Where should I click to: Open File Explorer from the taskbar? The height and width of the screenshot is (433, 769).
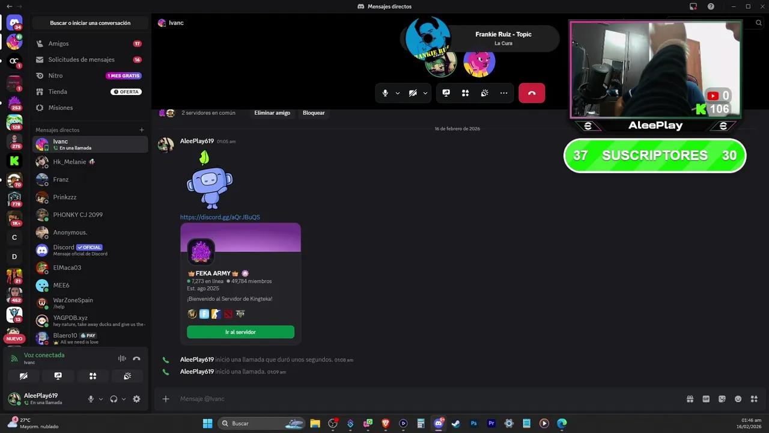click(x=315, y=423)
